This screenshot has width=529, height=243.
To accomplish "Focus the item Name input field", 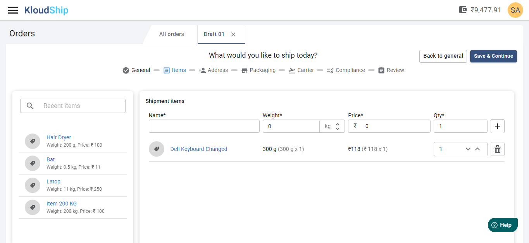I will pyautogui.click(x=204, y=126).
